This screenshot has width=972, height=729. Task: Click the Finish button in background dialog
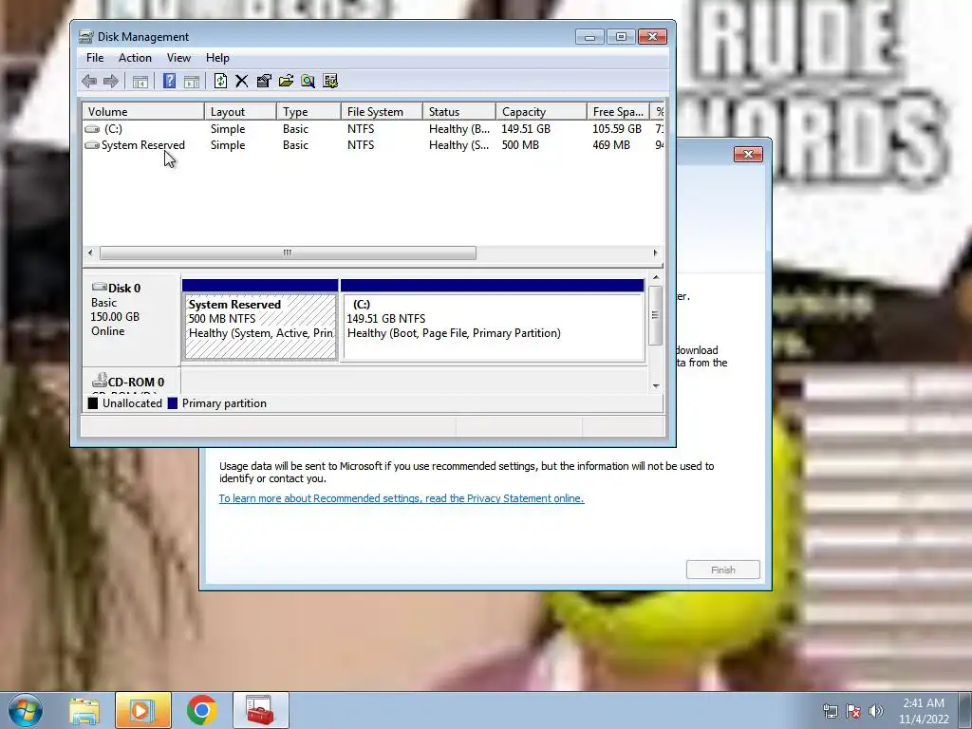tap(722, 570)
